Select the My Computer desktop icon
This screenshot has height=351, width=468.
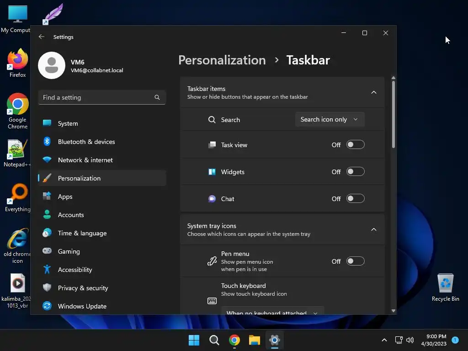click(x=16, y=18)
